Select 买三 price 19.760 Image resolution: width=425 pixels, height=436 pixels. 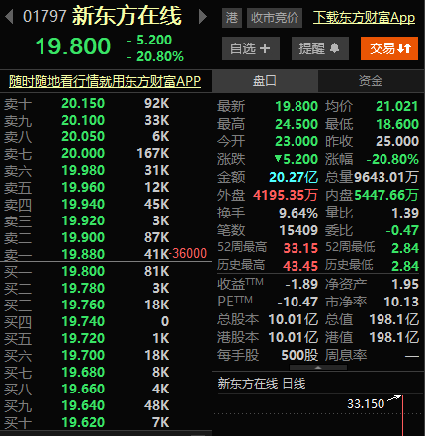[x=83, y=305]
